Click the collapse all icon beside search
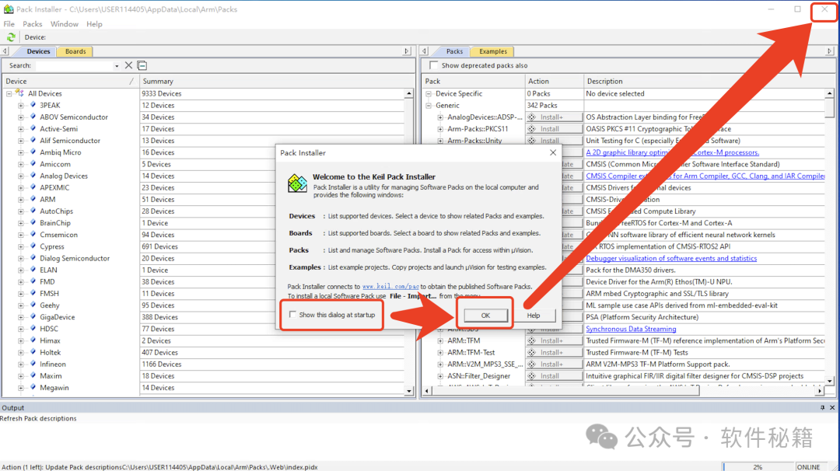 [142, 65]
